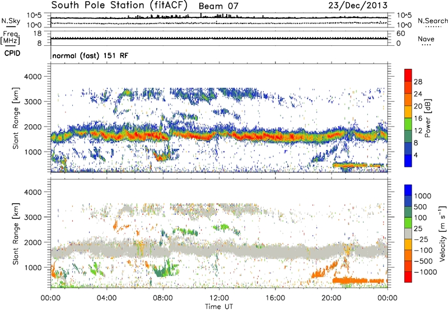The width and height of the screenshot is (448, 310).
Task: Click the 'Slant Range [km]' label of power panel
Action: click(16, 118)
